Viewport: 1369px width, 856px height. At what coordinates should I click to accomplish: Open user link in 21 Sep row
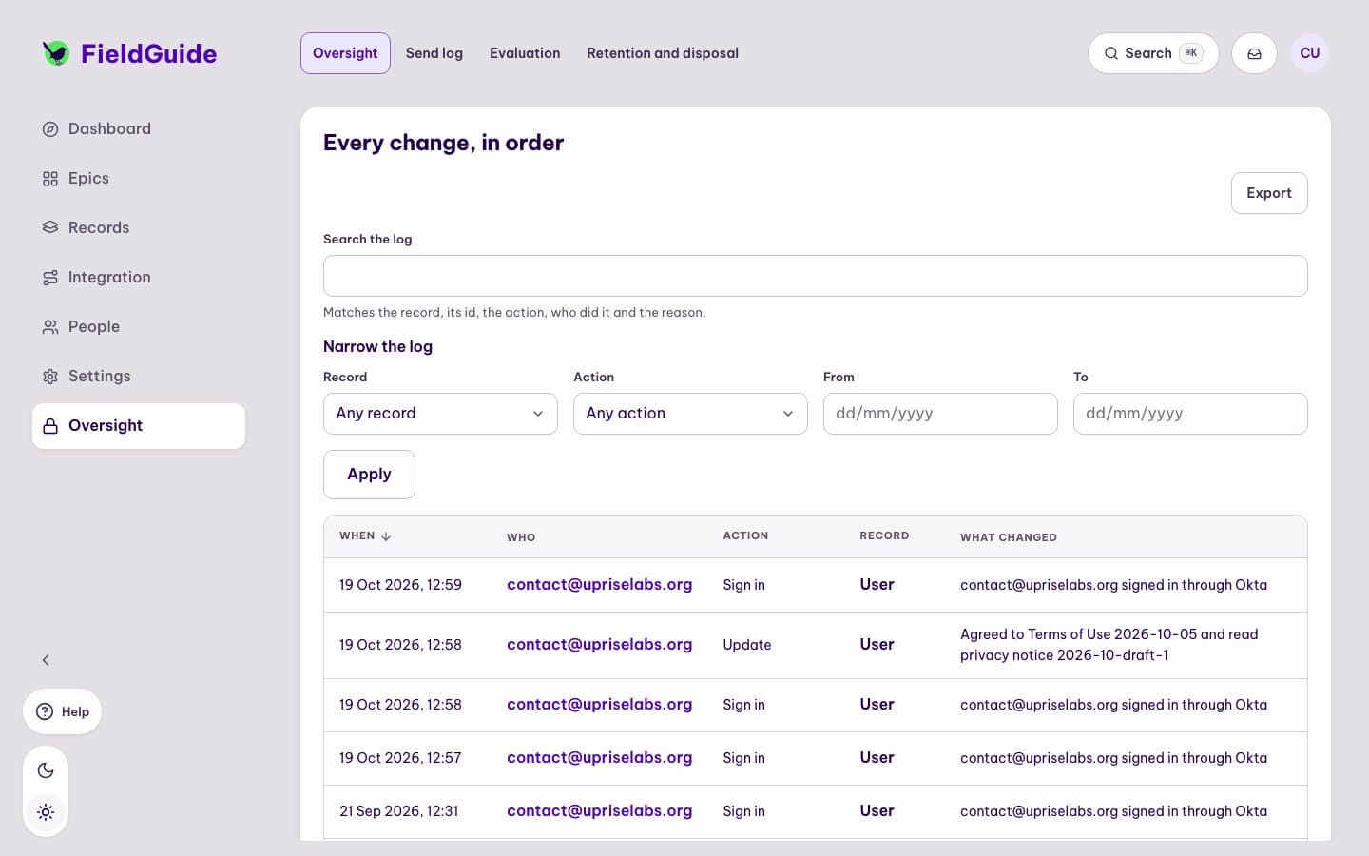click(x=599, y=811)
